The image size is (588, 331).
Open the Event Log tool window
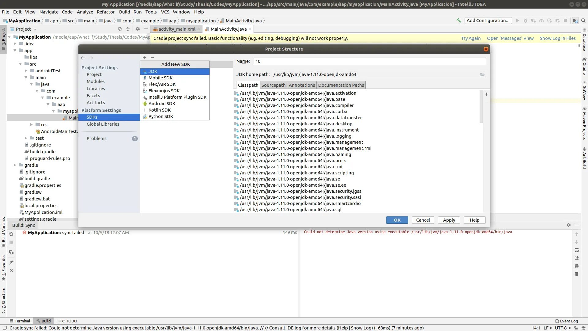pos(567,321)
